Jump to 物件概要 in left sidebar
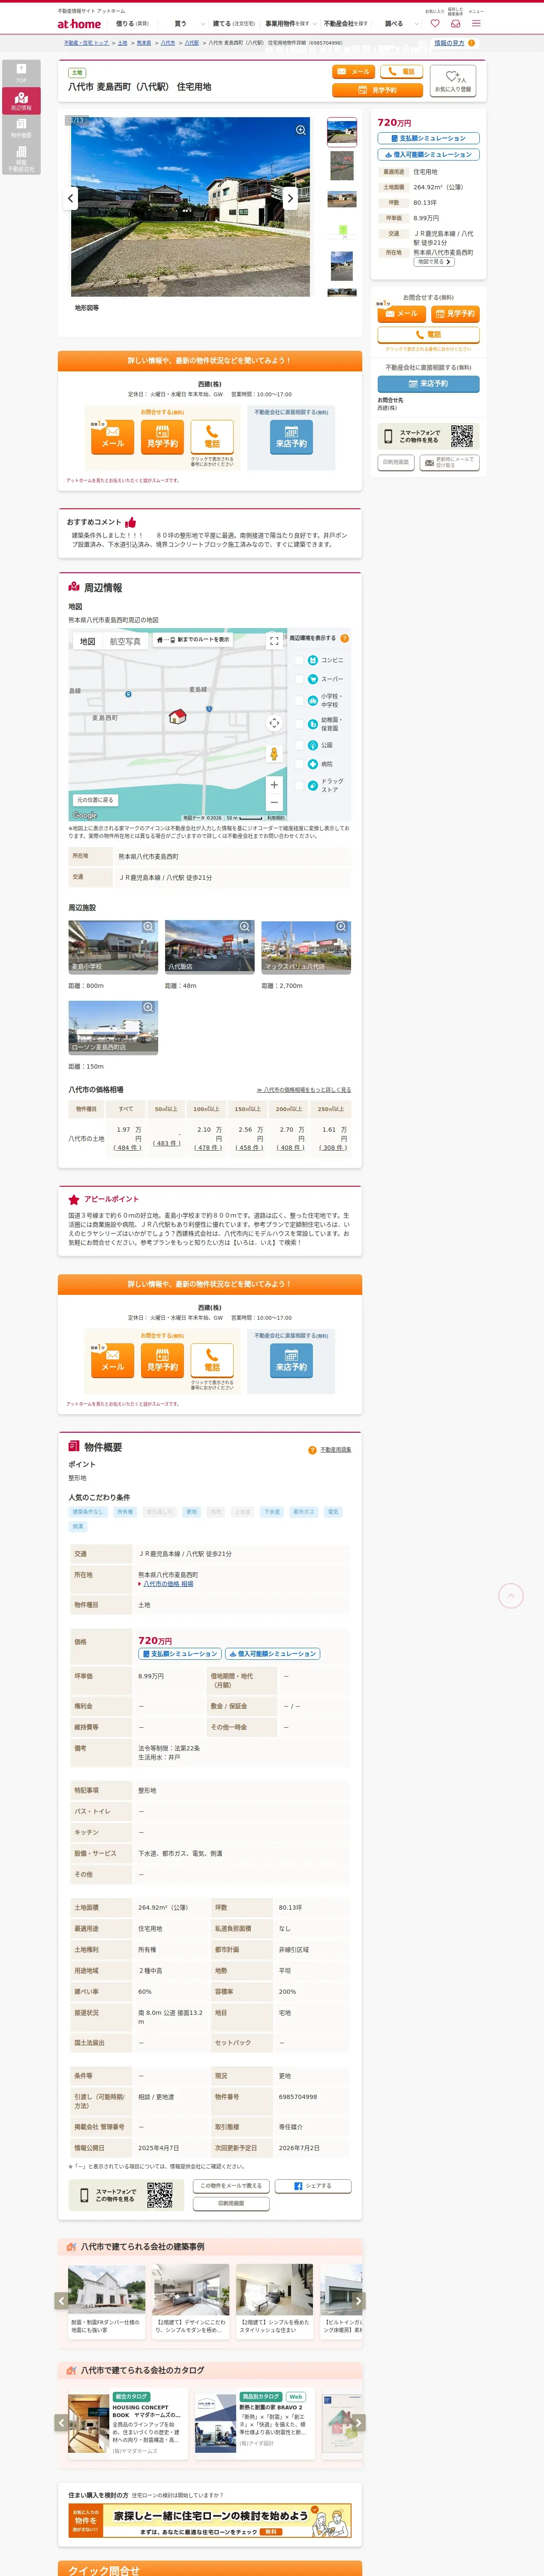 (x=21, y=128)
